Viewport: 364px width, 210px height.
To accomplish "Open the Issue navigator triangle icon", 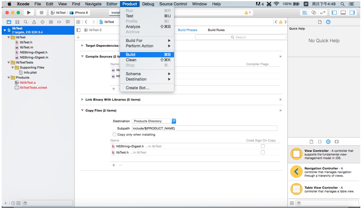I will 34,22.
